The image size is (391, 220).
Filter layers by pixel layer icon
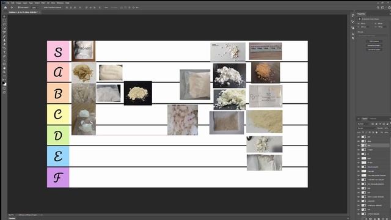click(x=373, y=124)
